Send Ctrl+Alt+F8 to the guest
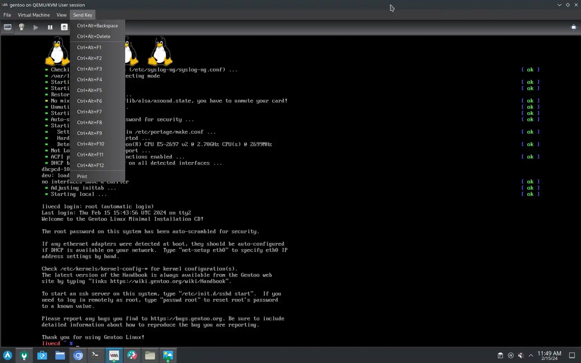The width and height of the screenshot is (581, 363). 98,122
